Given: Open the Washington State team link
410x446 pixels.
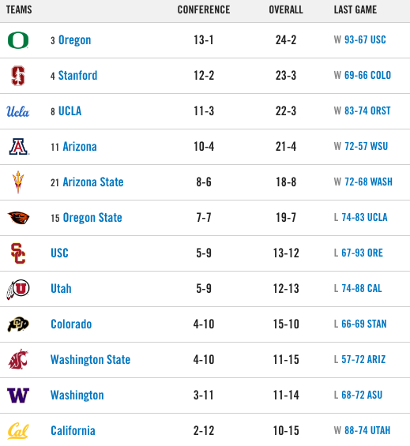Looking at the screenshot, I should 91,359.
